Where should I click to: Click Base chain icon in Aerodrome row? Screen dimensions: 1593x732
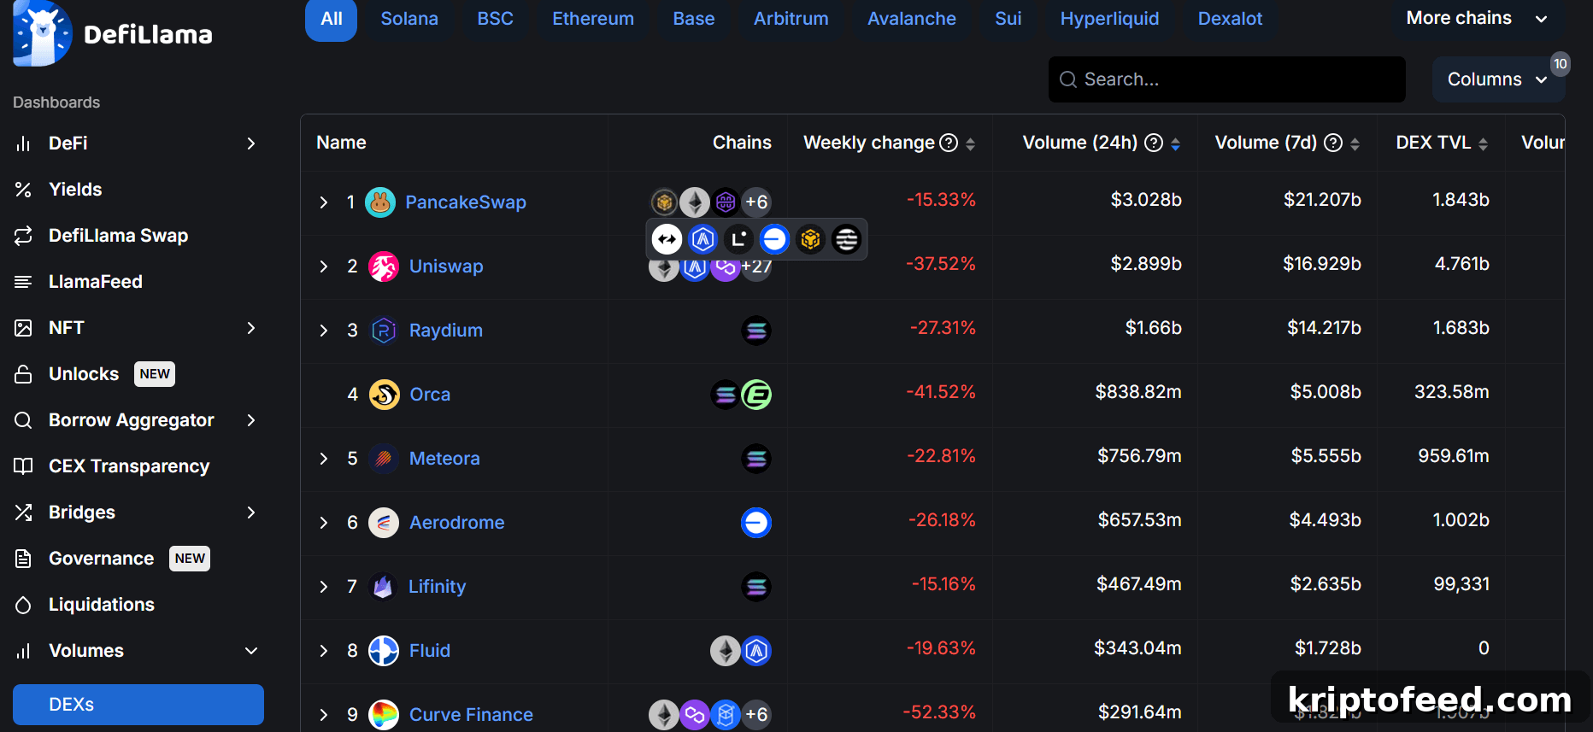(x=756, y=523)
